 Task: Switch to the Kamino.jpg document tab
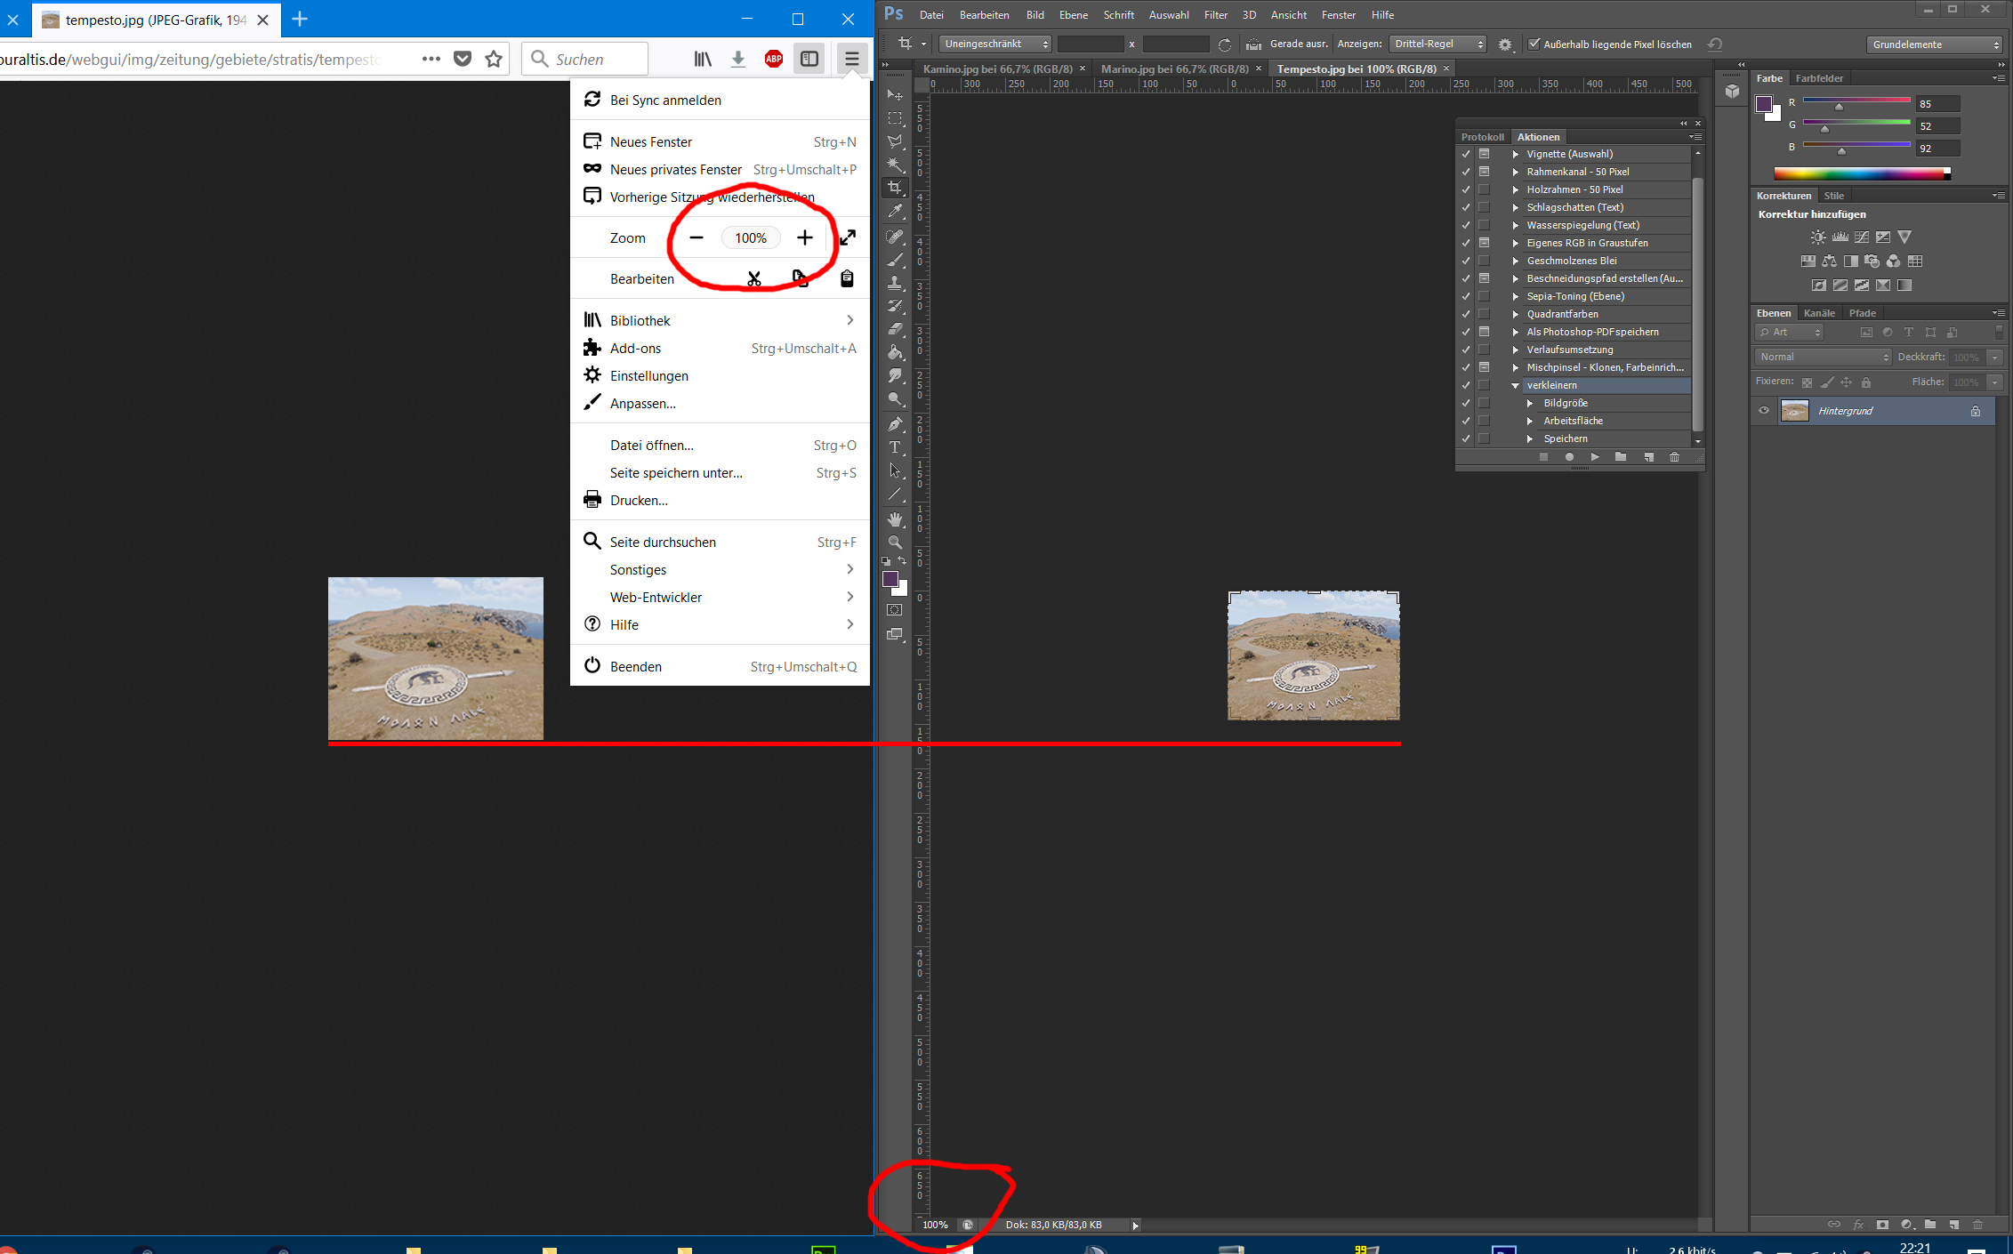coord(998,68)
